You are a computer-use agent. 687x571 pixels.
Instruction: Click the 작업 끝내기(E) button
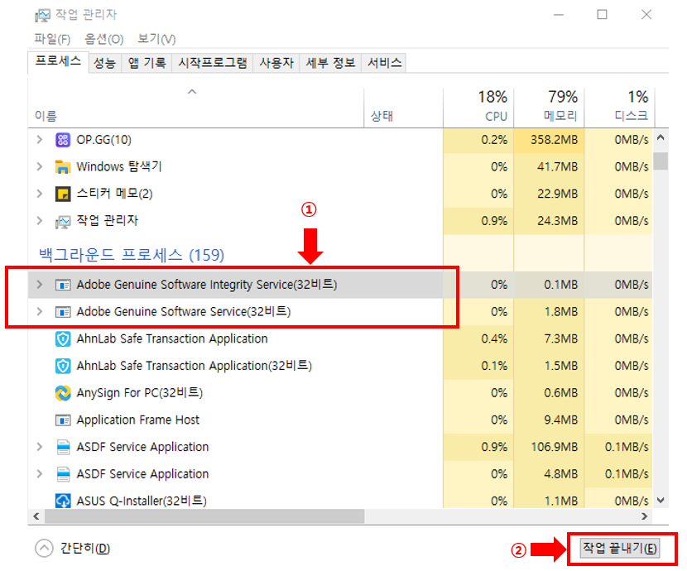[619, 548]
